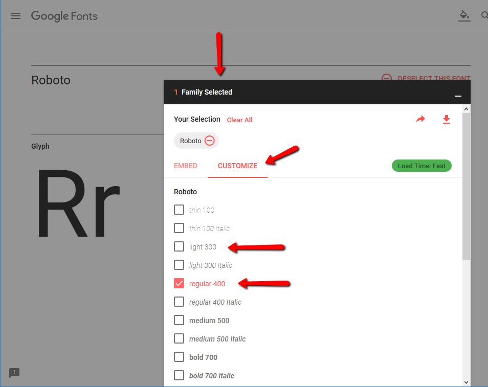The image size is (488, 387).
Task: Click the search icon in the header
Action: [x=484, y=15]
